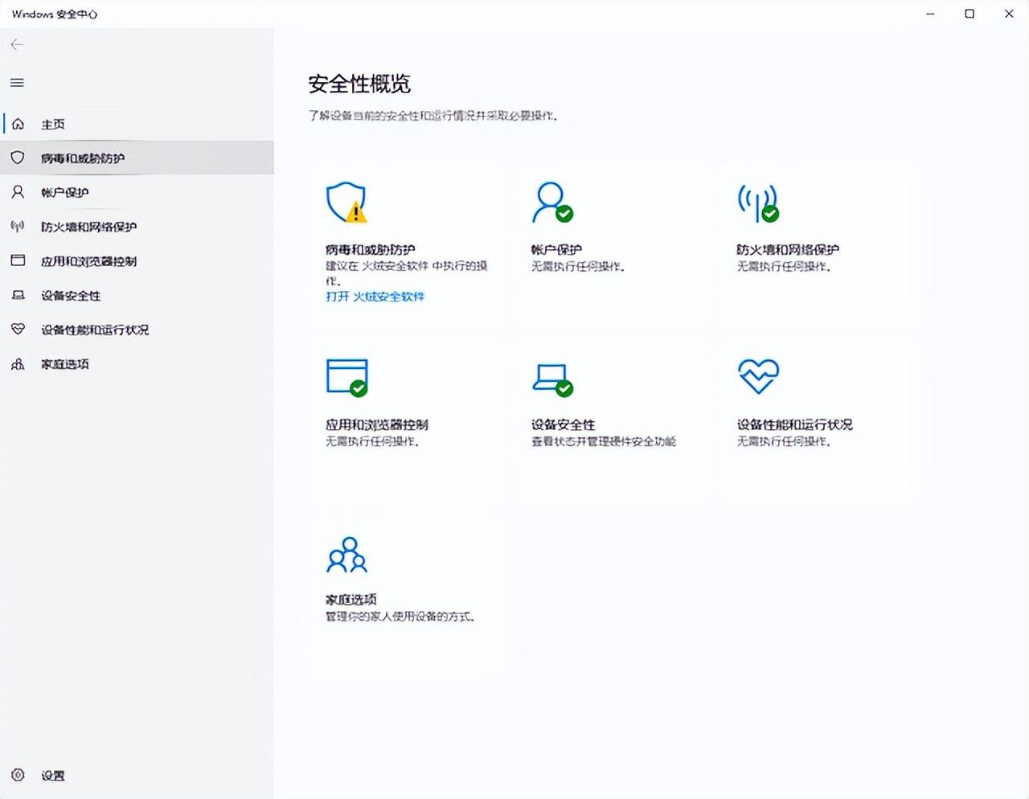Click the 病毒和威胁防护 card title
Viewport: 1029px width, 799px height.
pos(371,249)
